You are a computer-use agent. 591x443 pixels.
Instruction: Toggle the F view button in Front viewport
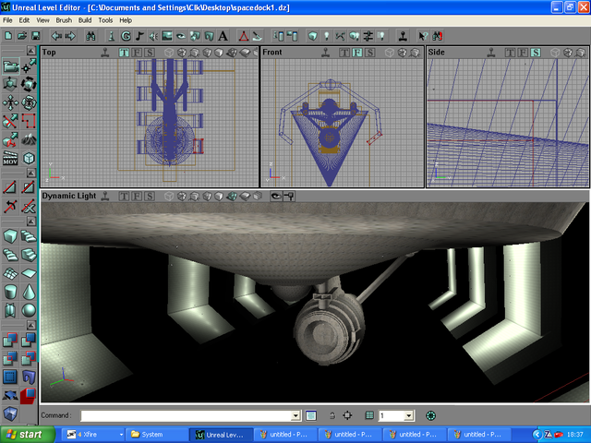tap(356, 53)
